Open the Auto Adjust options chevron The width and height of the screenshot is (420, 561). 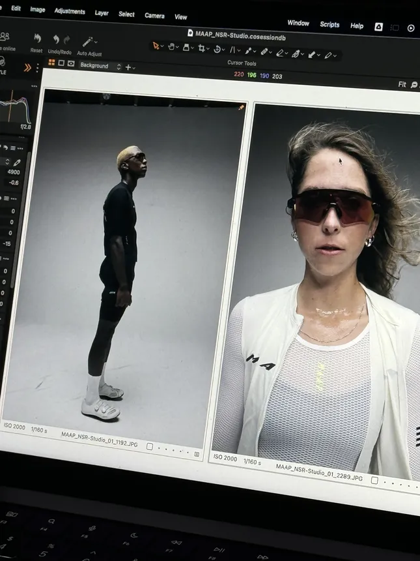(96, 42)
